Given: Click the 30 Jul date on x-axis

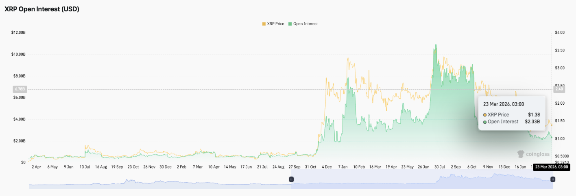Looking at the screenshot, I should [439, 167].
